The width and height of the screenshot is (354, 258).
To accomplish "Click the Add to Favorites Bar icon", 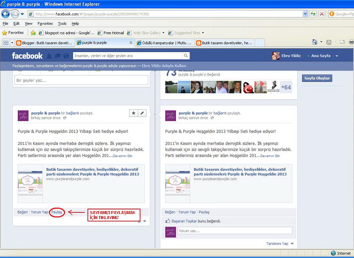I will [x=33, y=33].
